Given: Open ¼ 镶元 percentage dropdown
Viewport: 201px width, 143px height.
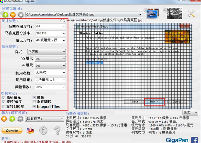Looking at the screenshot, I should tap(50, 66).
